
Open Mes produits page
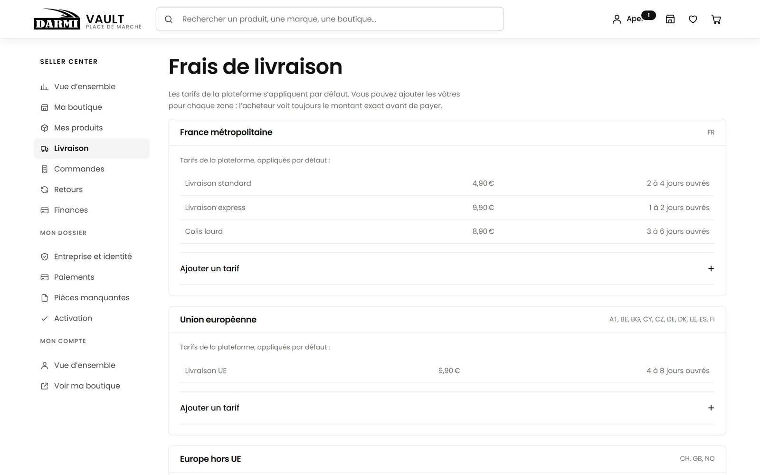[x=92, y=128]
